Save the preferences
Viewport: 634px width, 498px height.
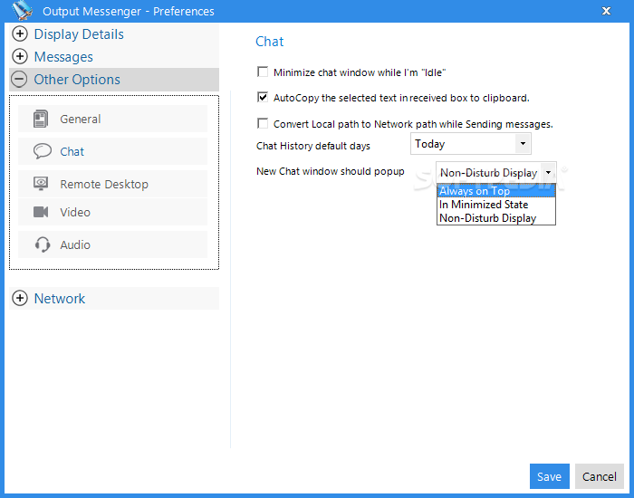coord(550,476)
